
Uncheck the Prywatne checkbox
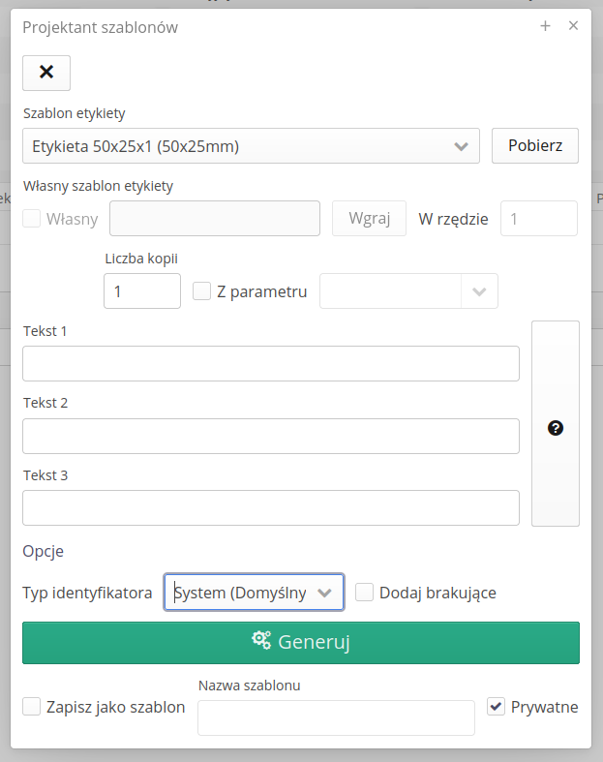click(496, 707)
